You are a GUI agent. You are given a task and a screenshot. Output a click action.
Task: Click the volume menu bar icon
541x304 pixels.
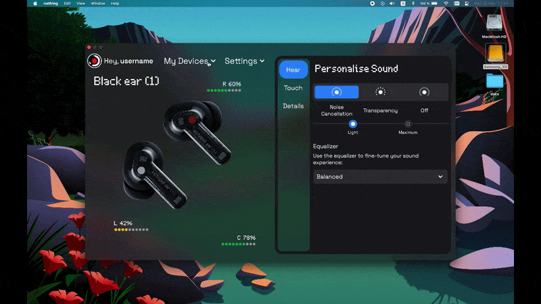click(392, 3)
